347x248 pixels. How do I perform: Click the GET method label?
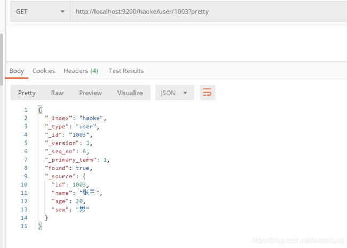(x=22, y=12)
